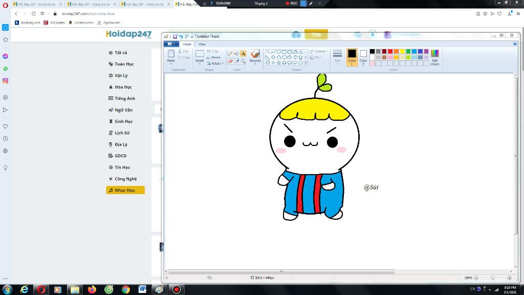Open Opera history clock icon in sidebar
The width and height of the screenshot is (524, 295).
pyautogui.click(x=5, y=138)
